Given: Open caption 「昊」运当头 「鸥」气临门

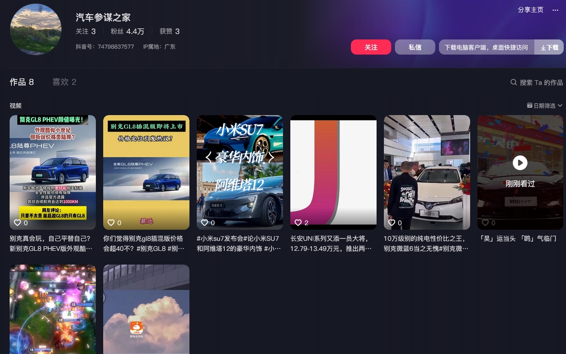Looking at the screenshot, I should pos(518,238).
